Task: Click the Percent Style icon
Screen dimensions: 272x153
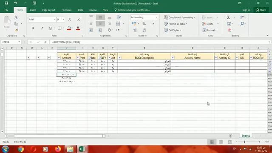Action: pyautogui.click(x=144, y=24)
